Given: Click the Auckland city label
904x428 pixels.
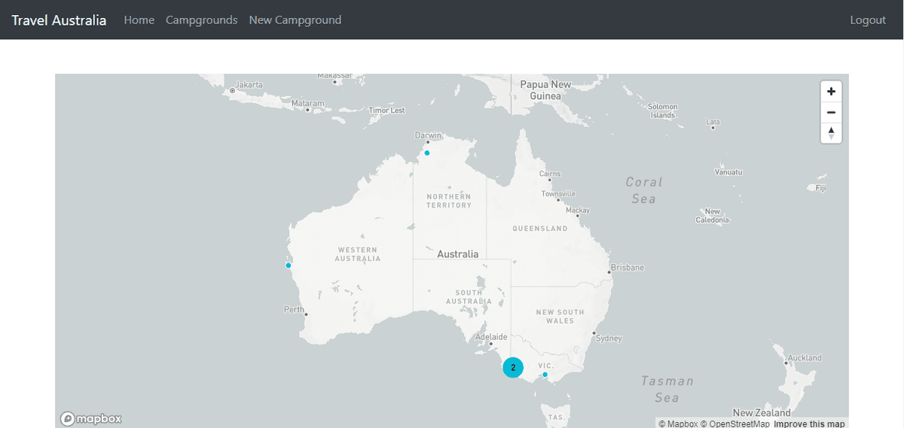Looking at the screenshot, I should 805,358.
